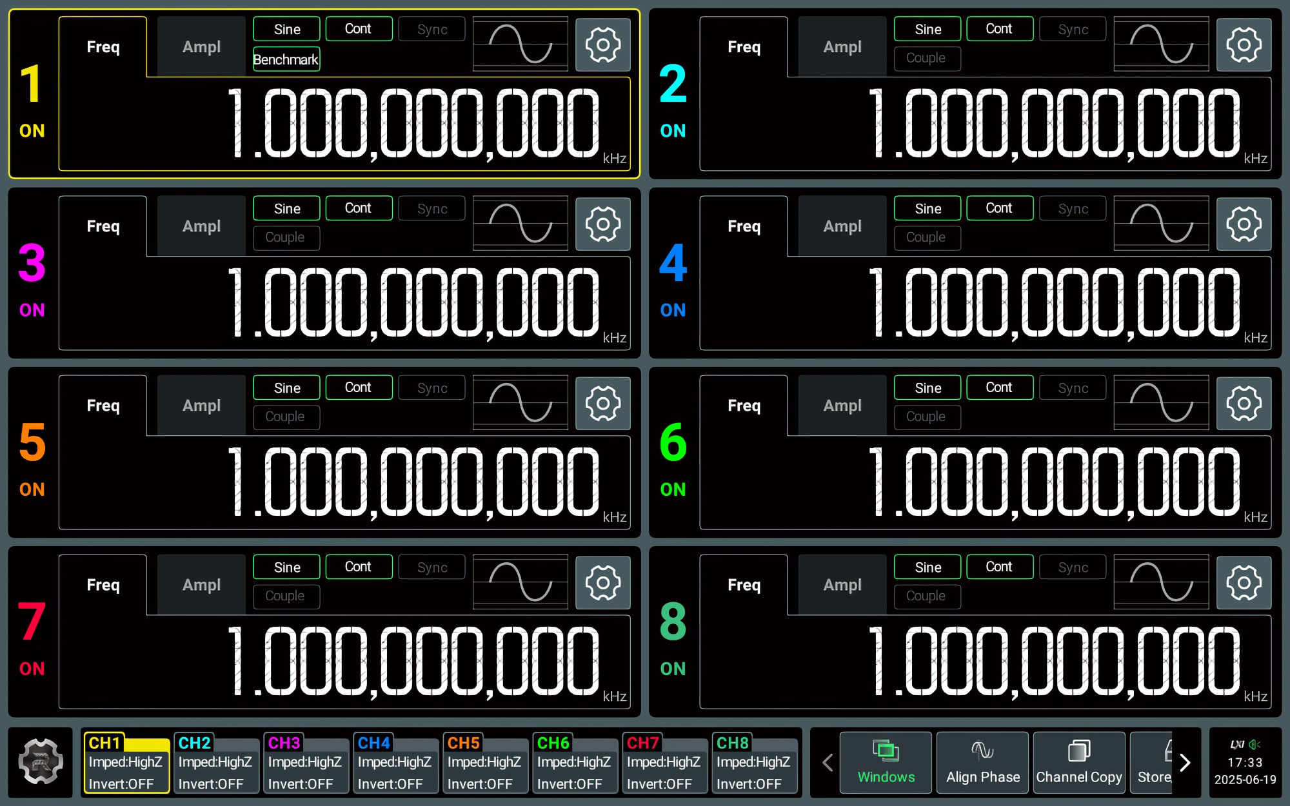Click the 17:33 clock display
This screenshot has width=1290, height=806.
click(1245, 762)
